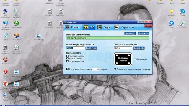Click the FRAPS title bar icon
Image resolution: width=189 pixels, height=106 pixels.
click(65, 22)
